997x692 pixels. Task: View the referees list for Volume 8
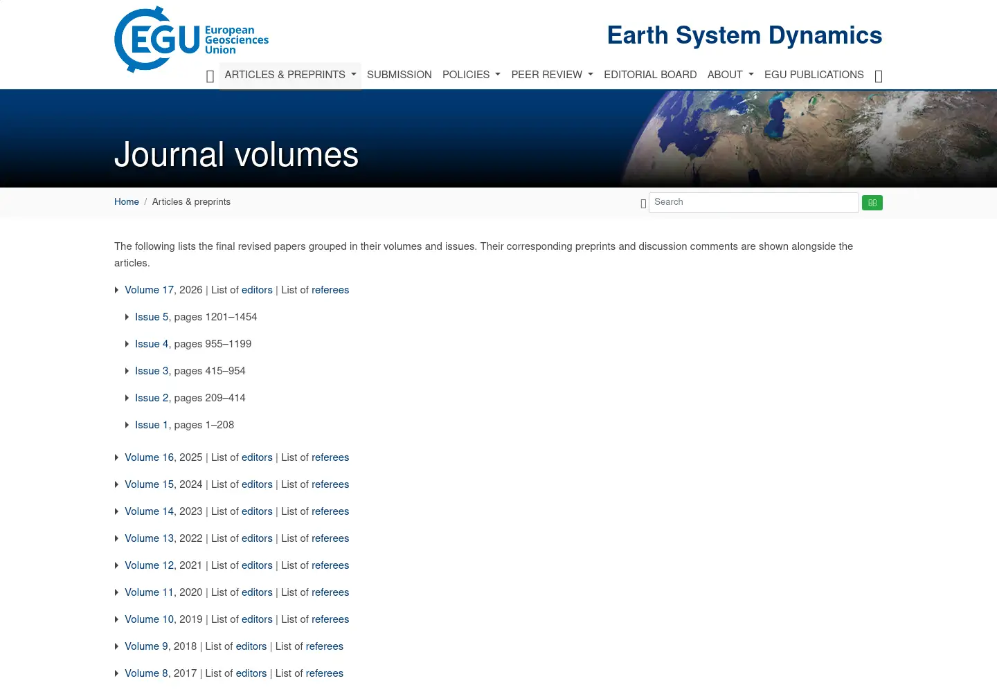point(325,673)
